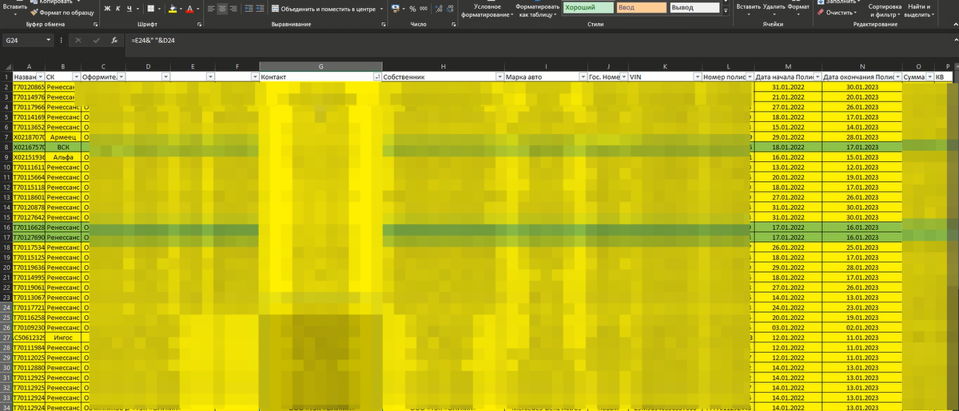Open merge cells dropdown arrow

381,9
